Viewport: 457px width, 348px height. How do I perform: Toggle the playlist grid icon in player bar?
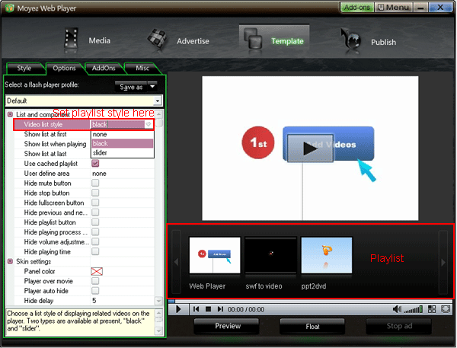(432, 309)
